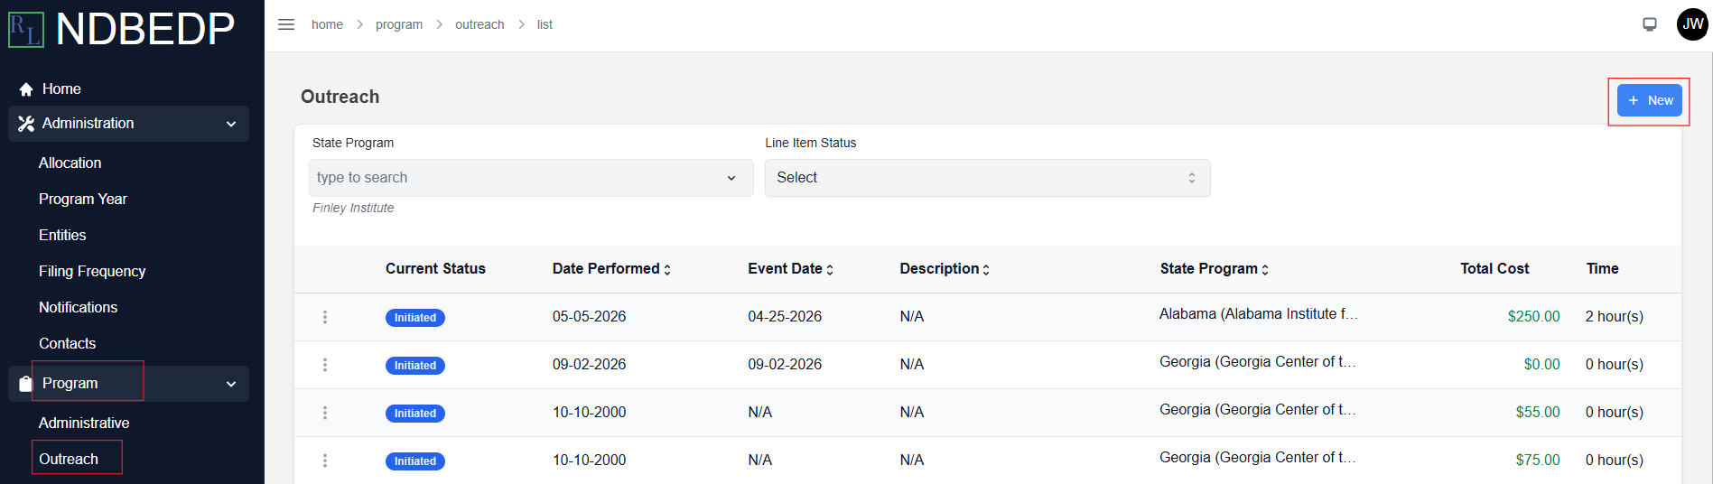This screenshot has height=484, width=1713.
Task: Click the $0.00 total cost
Action: click(x=1541, y=365)
